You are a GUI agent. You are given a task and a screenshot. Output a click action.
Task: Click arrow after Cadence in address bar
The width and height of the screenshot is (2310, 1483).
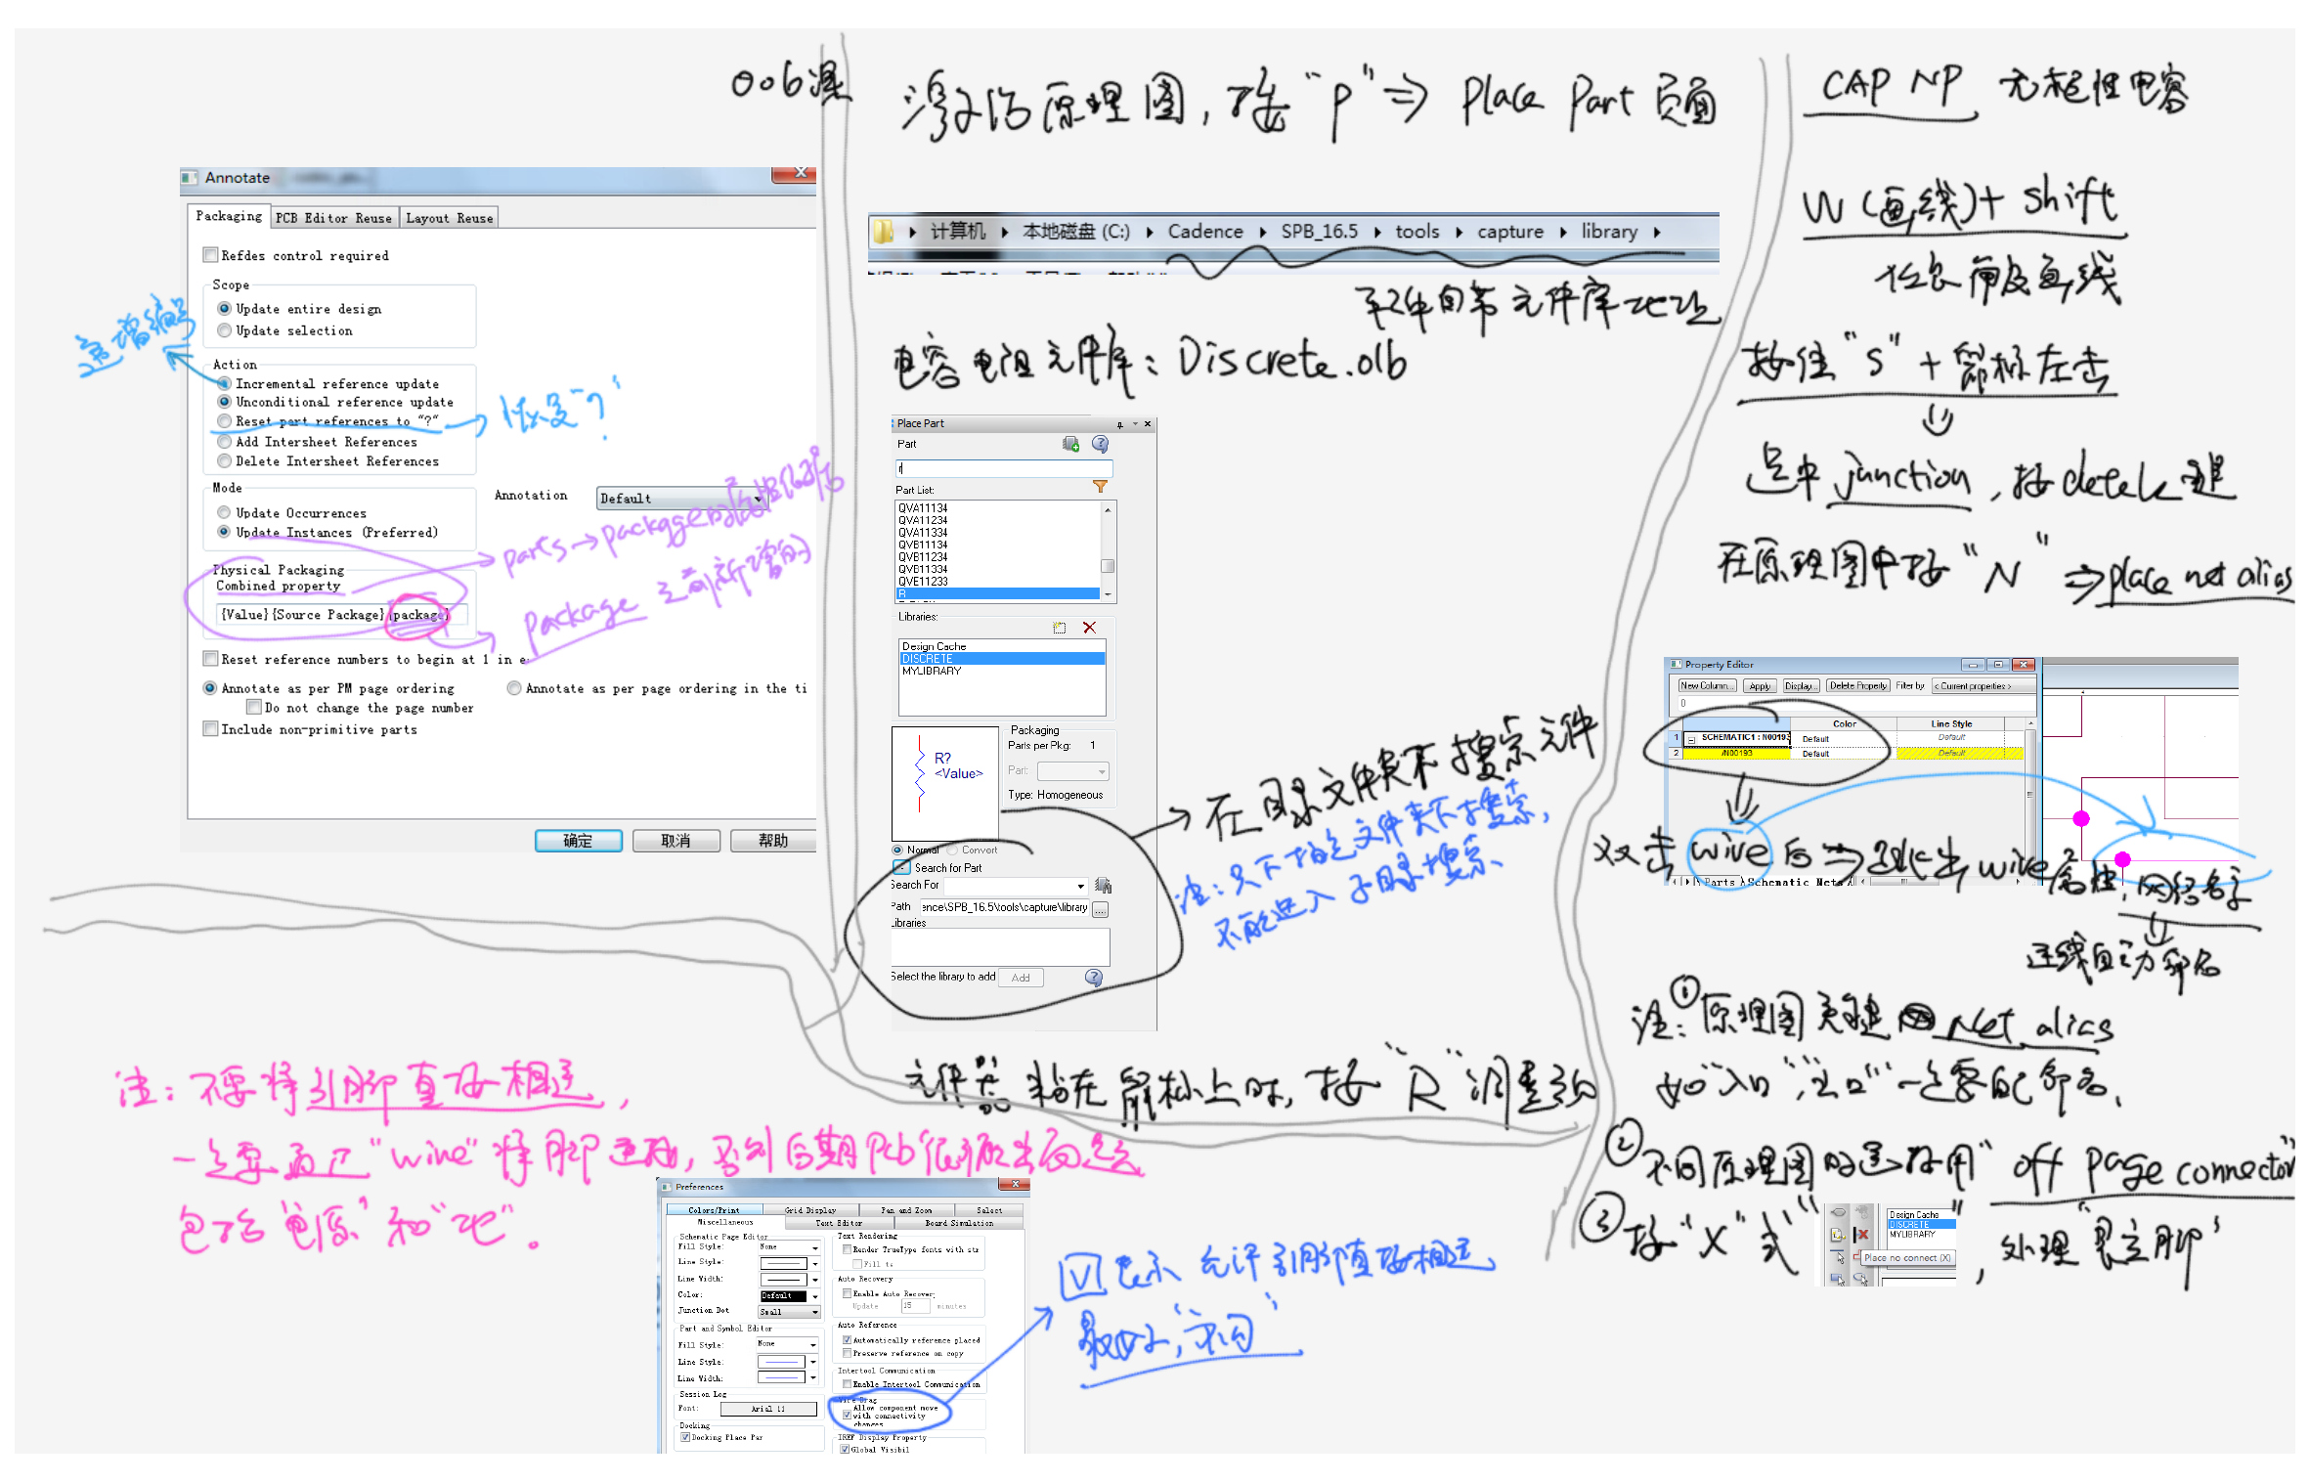[x=1263, y=232]
